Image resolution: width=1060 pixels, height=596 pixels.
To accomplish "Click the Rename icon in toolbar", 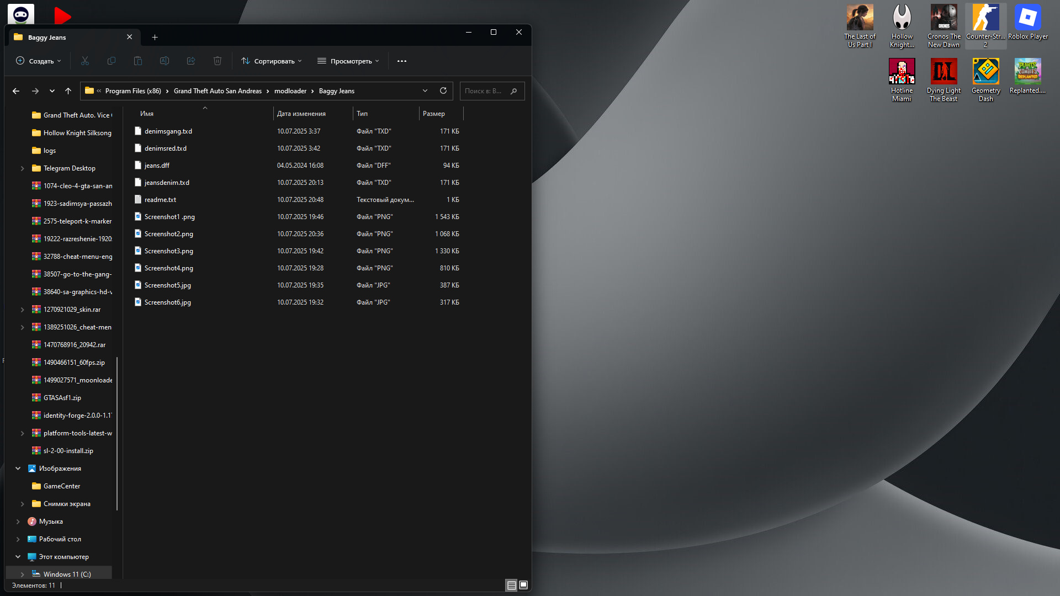I will coord(165,61).
